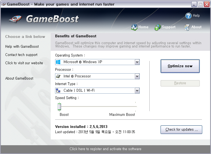211x154 pixels.
Task: Click the Windows logo in Operating System box
Action: click(58, 62)
